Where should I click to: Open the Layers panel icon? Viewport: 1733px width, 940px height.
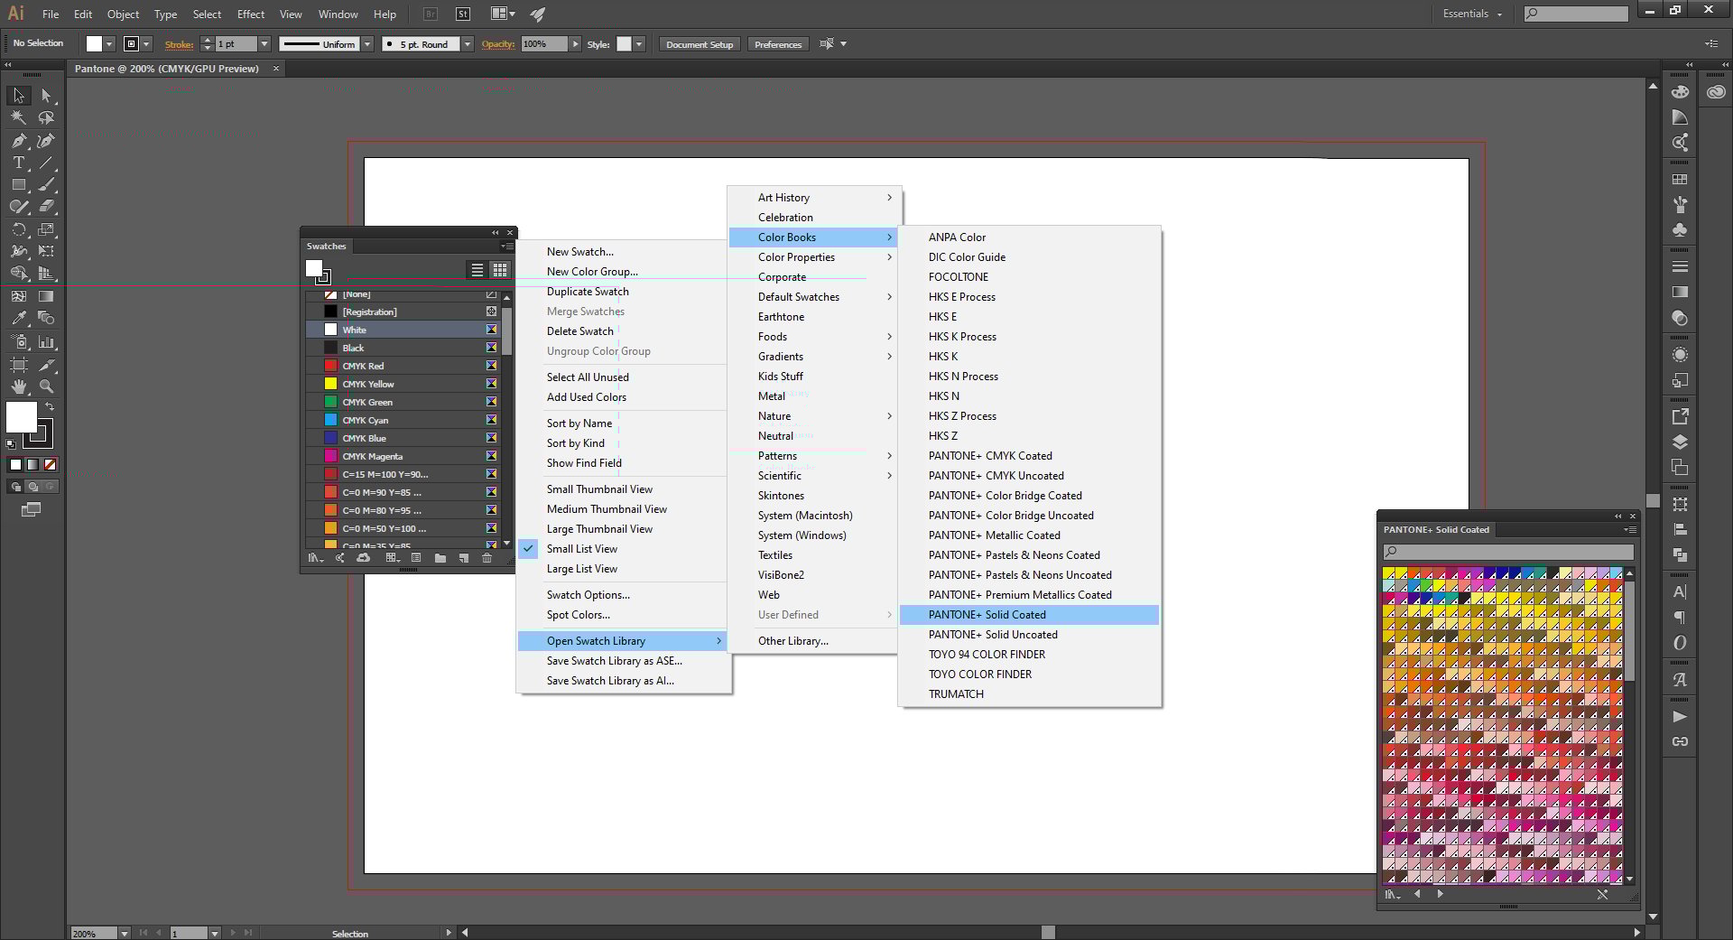click(1680, 442)
